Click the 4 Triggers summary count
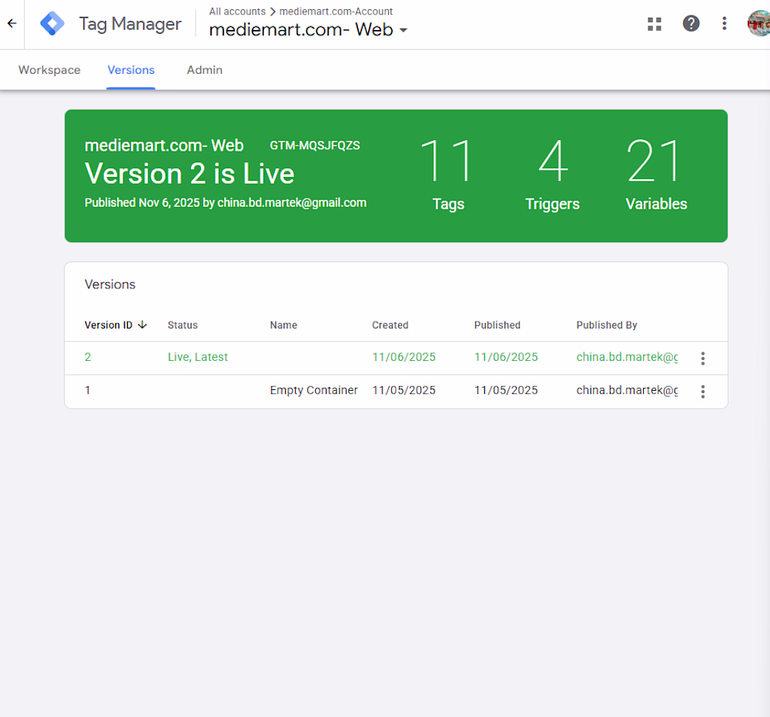This screenshot has width=770, height=717. tap(552, 174)
